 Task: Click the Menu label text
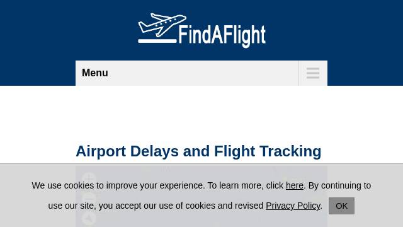(95, 73)
